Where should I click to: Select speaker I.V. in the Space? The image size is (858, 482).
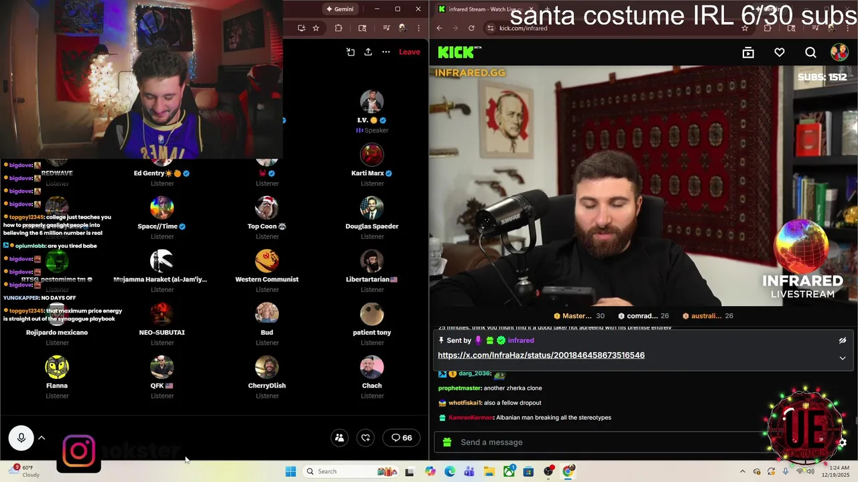pyautogui.click(x=371, y=102)
